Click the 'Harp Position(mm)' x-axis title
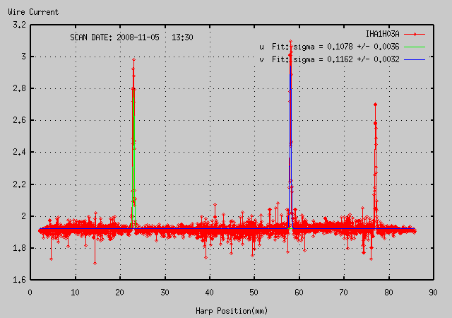Viewport: 452px width, 318px height. [232, 311]
